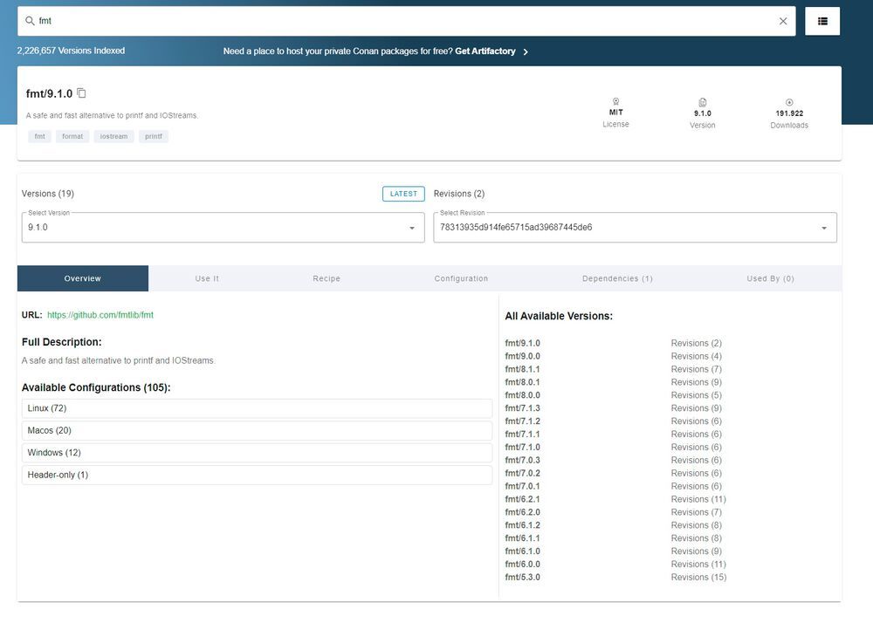The image size is (873, 623).
Task: Open the Select Revision dropdown
Action: tap(635, 227)
